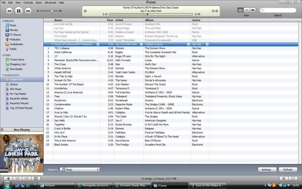
Task: Sort songs by the Name column
Action: [77, 20]
